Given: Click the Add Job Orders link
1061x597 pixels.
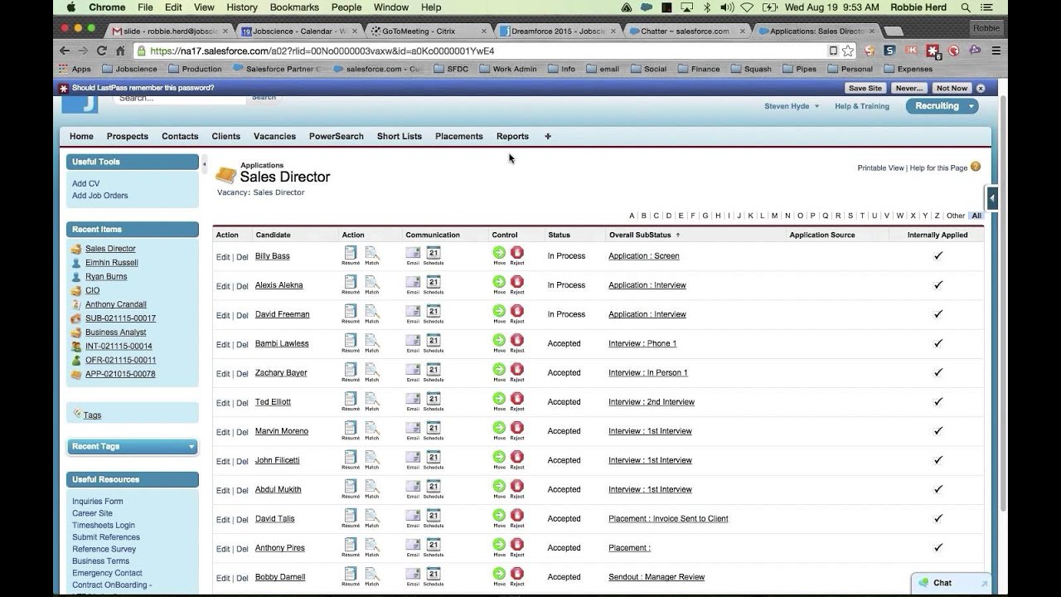Looking at the screenshot, I should tap(100, 196).
